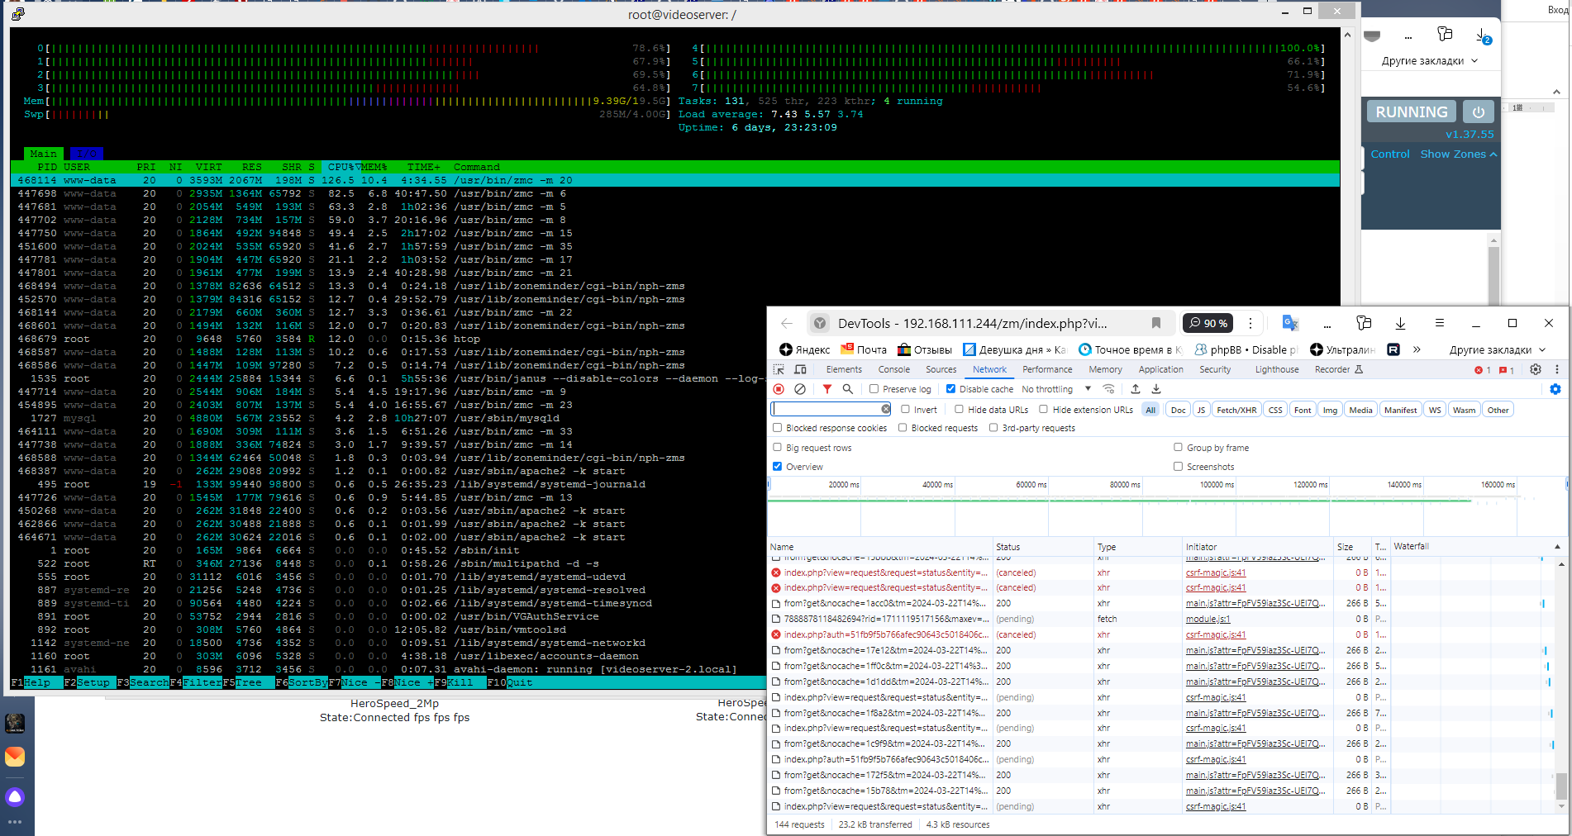The height and width of the screenshot is (836, 1572).
Task: Open the blue Network settings gear
Action: (1555, 389)
